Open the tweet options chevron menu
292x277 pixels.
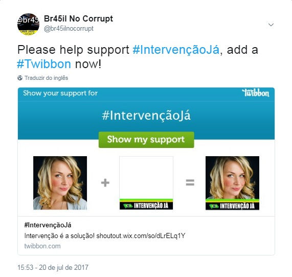point(271,25)
